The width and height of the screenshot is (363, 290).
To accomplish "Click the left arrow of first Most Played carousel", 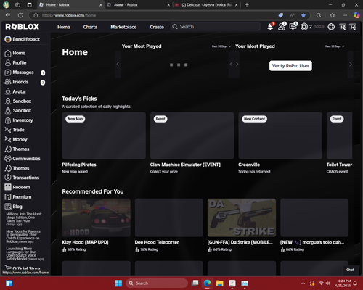I will pyautogui.click(x=118, y=64).
